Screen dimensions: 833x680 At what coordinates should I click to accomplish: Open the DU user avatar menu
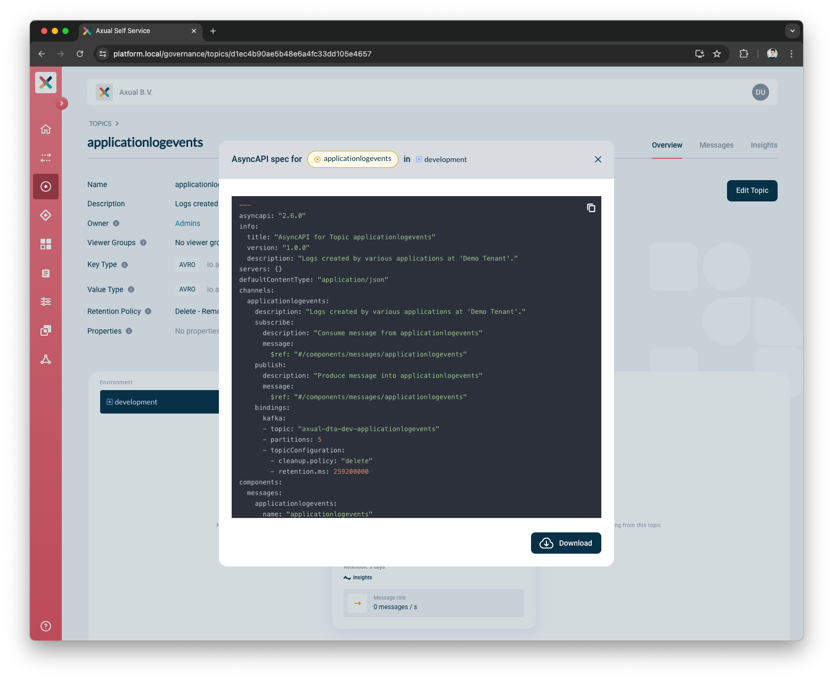point(760,92)
